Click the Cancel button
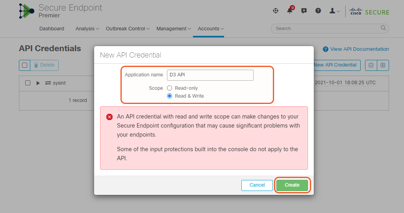 tap(257, 185)
